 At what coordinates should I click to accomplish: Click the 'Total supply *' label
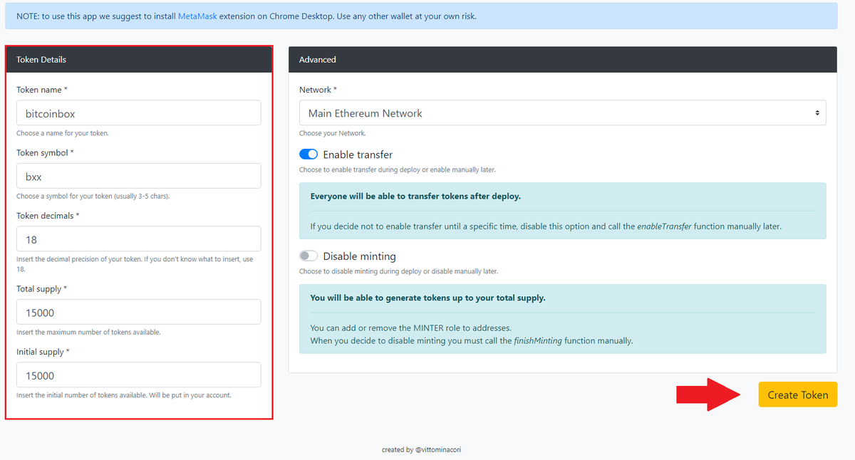tap(42, 289)
